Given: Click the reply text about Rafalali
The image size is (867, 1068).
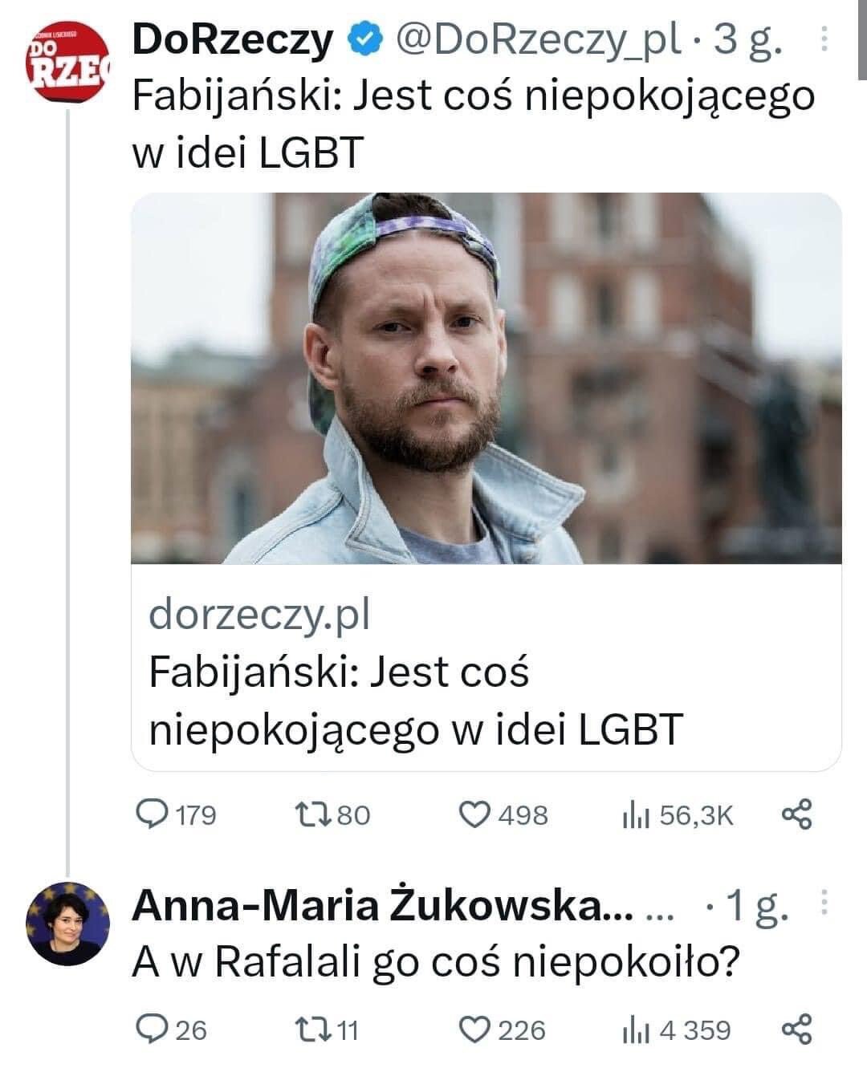Looking at the screenshot, I should pyautogui.click(x=434, y=962).
